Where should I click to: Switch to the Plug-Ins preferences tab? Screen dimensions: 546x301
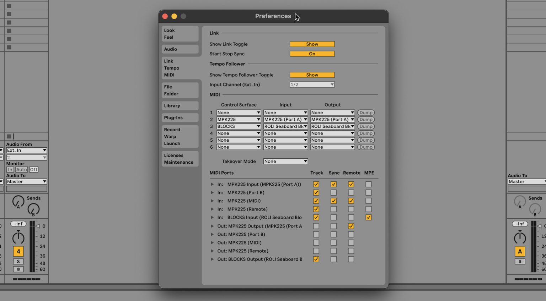pos(180,118)
